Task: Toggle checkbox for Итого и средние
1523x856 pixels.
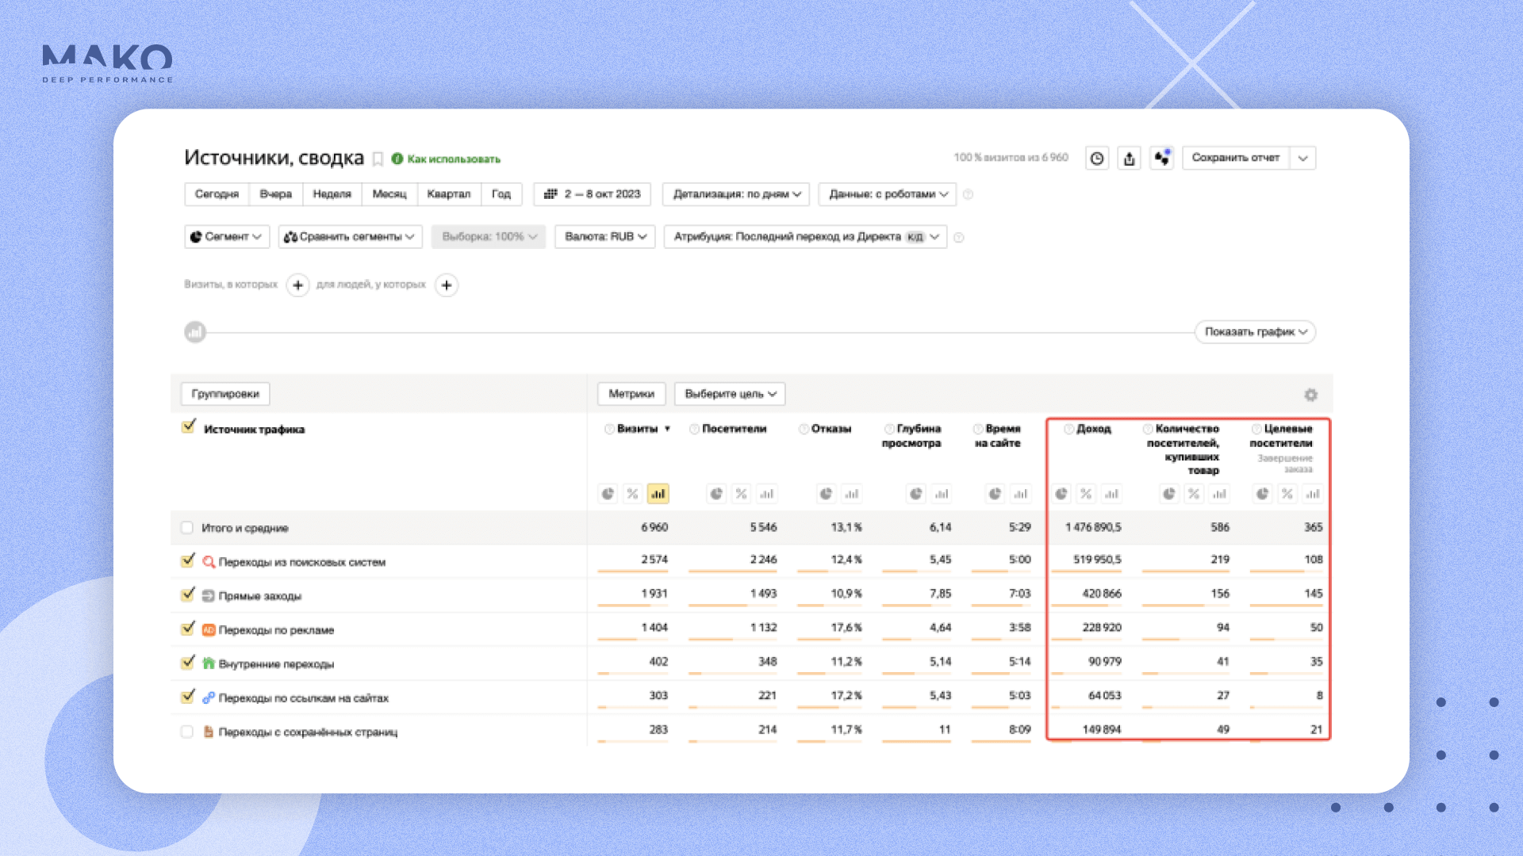Action: (187, 528)
